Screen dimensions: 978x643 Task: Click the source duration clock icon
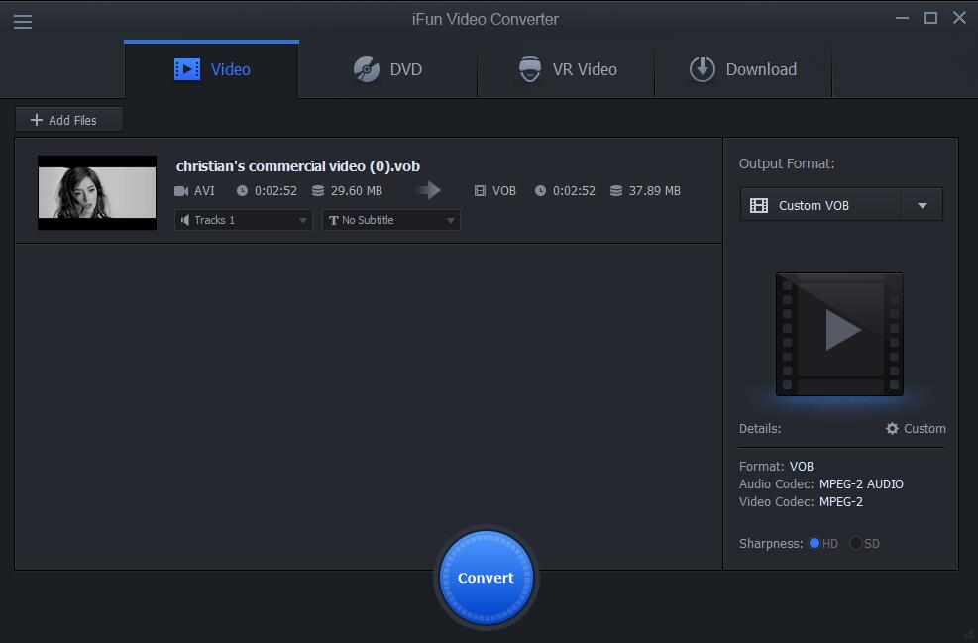242,191
